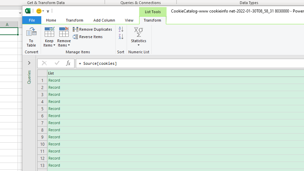
Task: Click the formula bar Source[cookies] field
Action: coord(190,63)
